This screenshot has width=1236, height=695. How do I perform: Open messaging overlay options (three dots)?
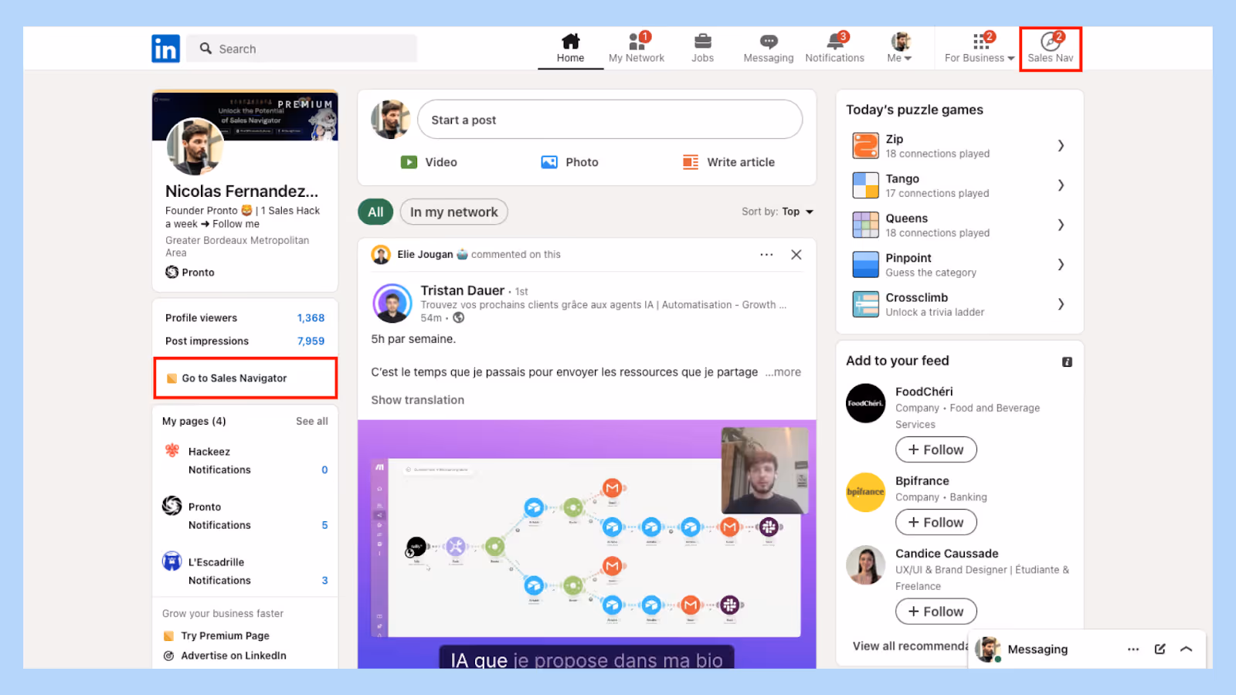(x=1133, y=649)
